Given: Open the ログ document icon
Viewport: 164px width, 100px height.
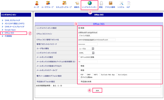Looking at the screenshot, I should 129,3.
